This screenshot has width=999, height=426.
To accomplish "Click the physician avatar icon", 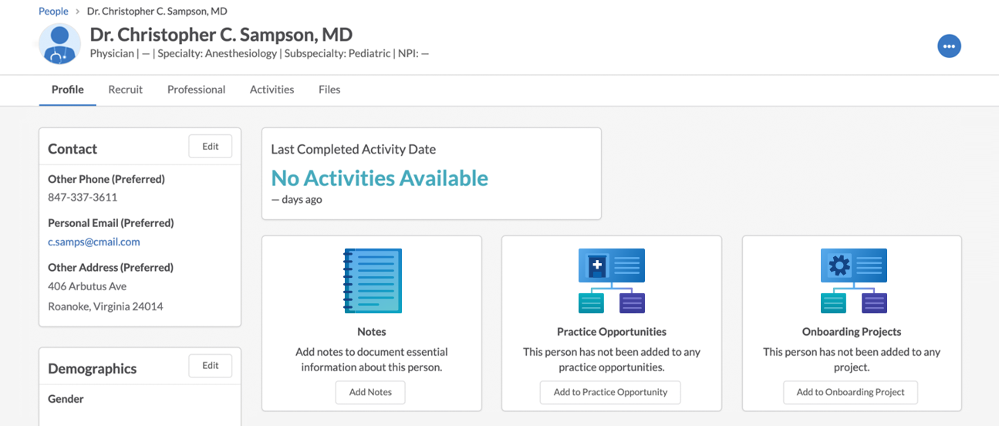I will tap(59, 44).
